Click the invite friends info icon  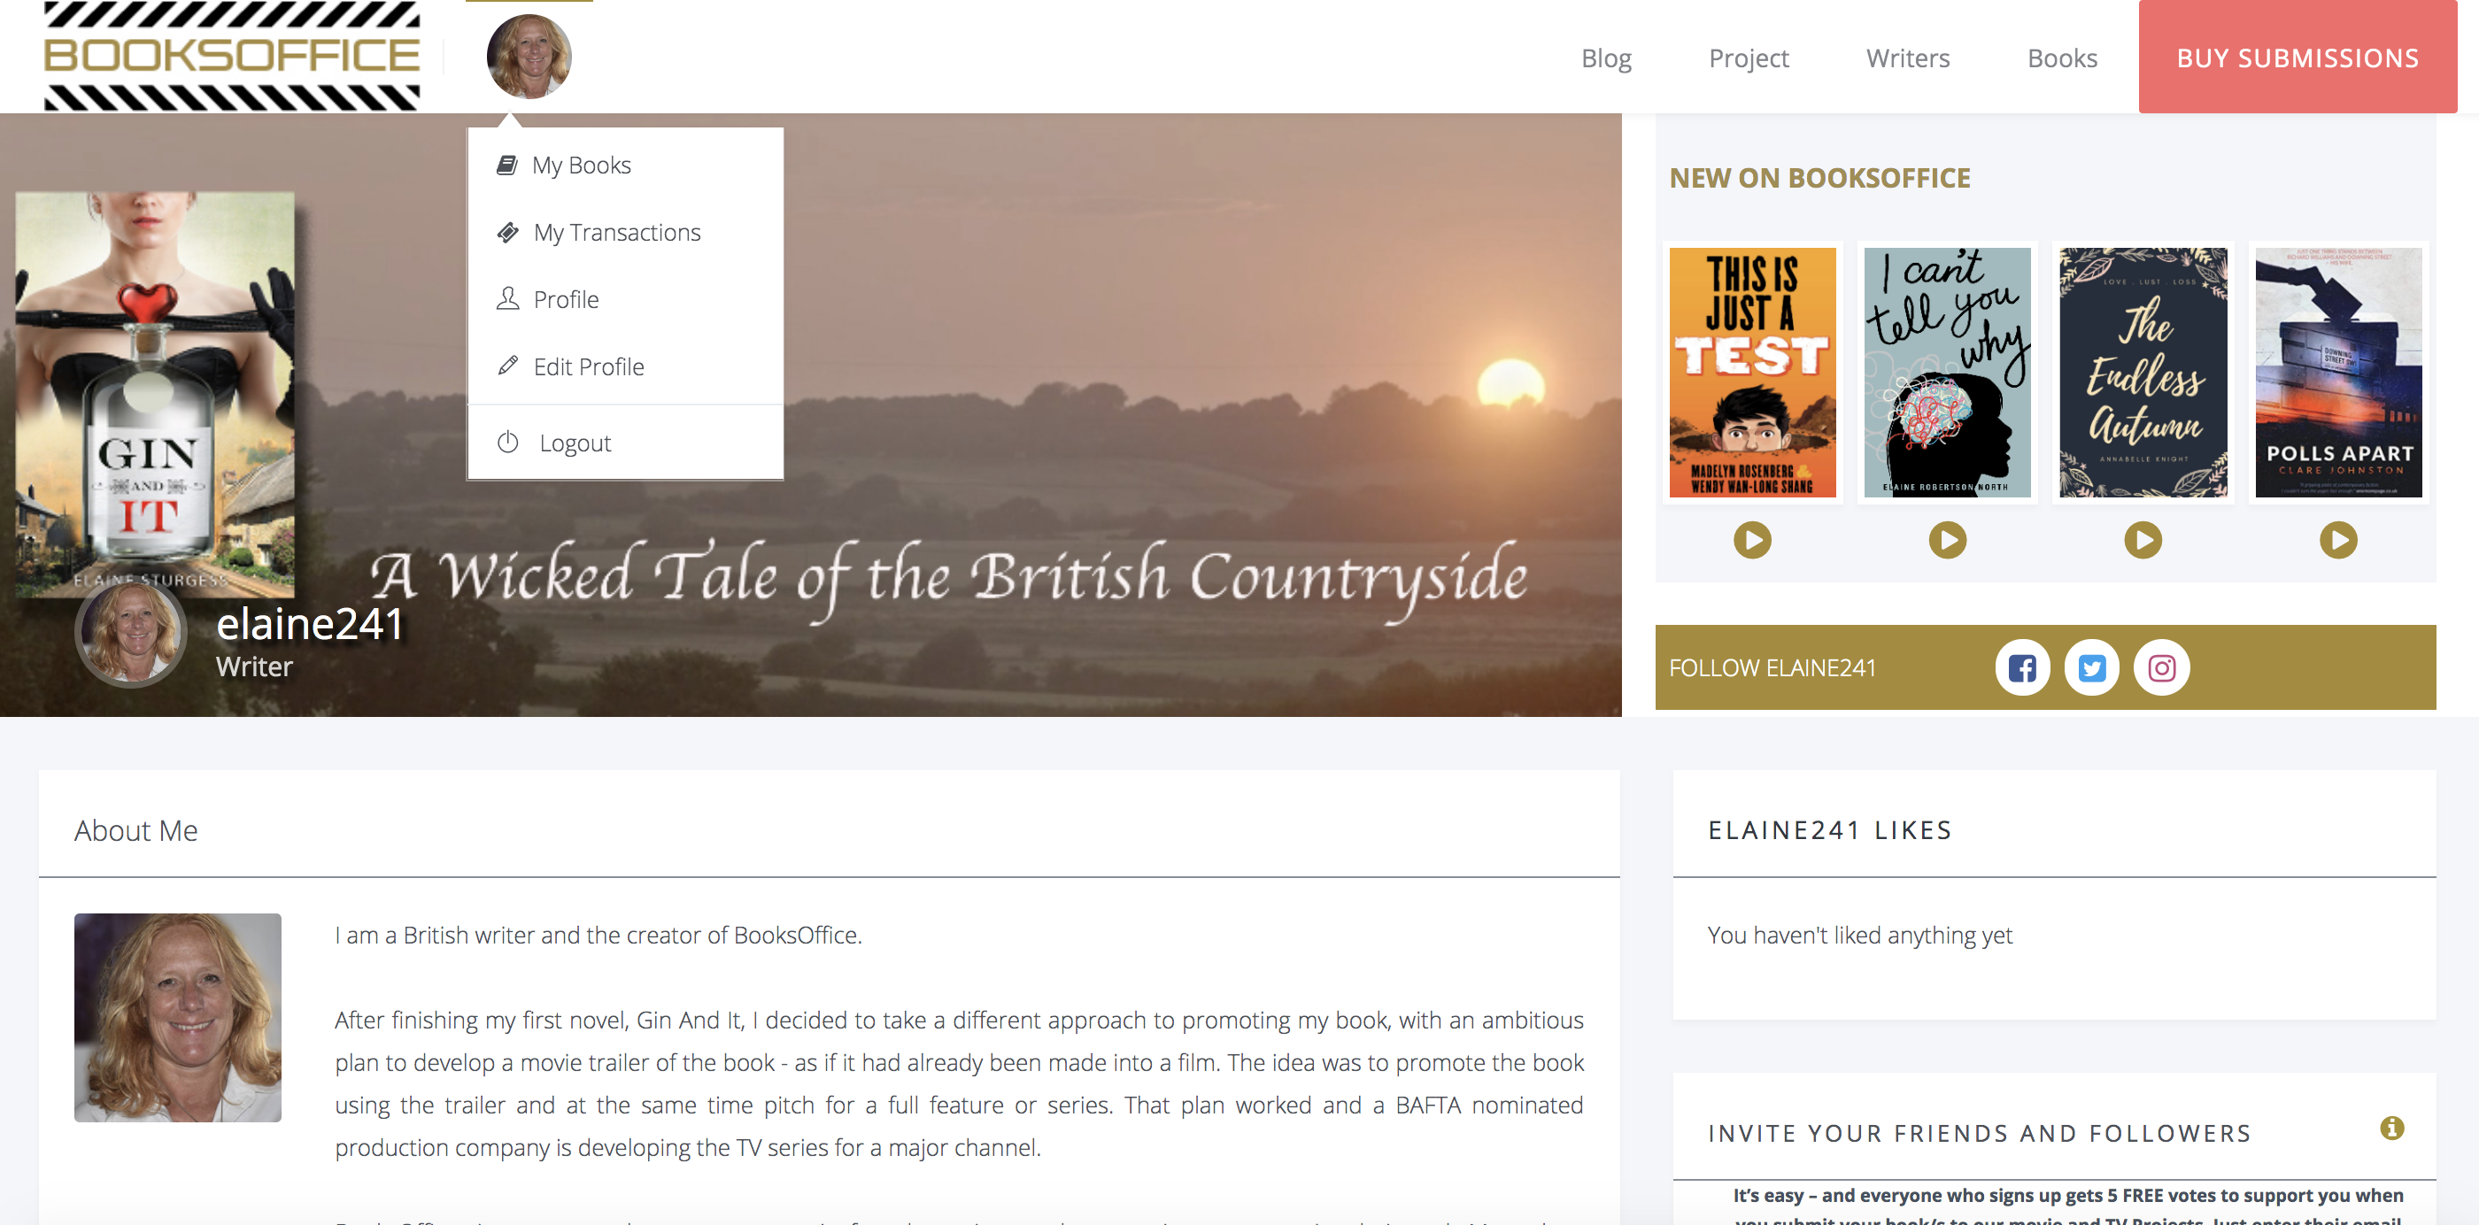2391,1128
